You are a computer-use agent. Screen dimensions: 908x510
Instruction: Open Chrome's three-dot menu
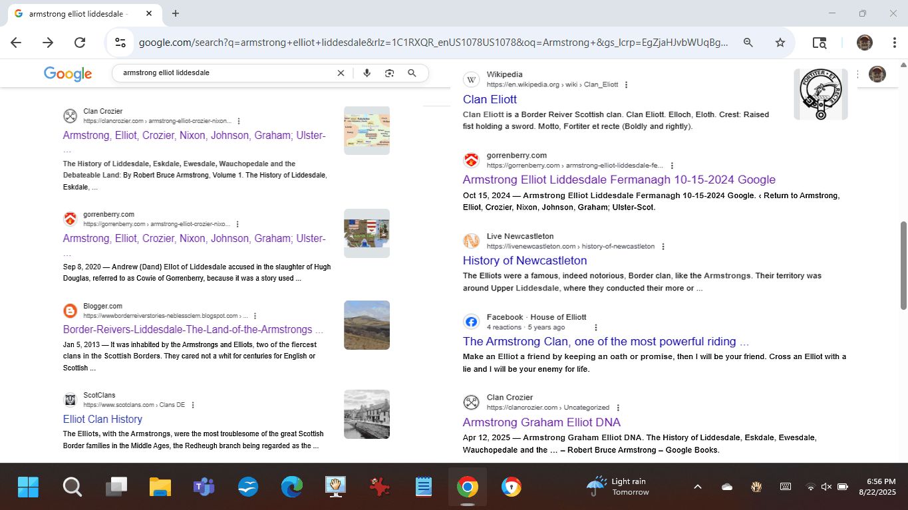(895, 43)
